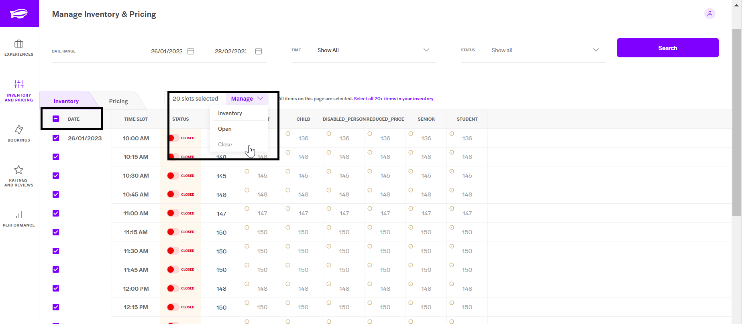Choose Close from Manage menu

click(239, 144)
